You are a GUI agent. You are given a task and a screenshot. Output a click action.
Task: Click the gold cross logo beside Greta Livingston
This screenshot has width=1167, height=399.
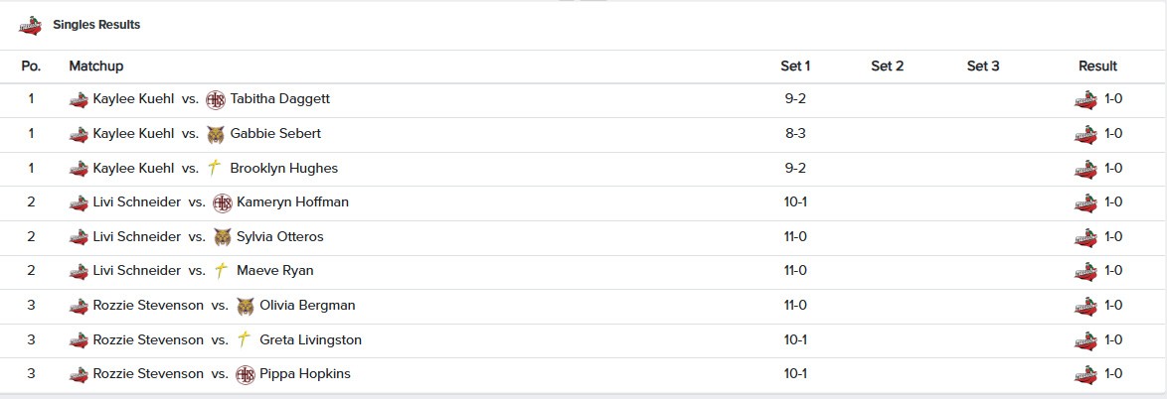[x=245, y=339]
